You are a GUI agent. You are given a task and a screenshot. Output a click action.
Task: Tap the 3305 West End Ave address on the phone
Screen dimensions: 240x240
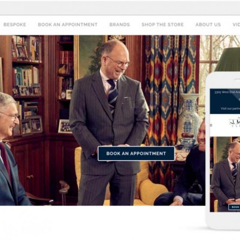[x=227, y=92]
